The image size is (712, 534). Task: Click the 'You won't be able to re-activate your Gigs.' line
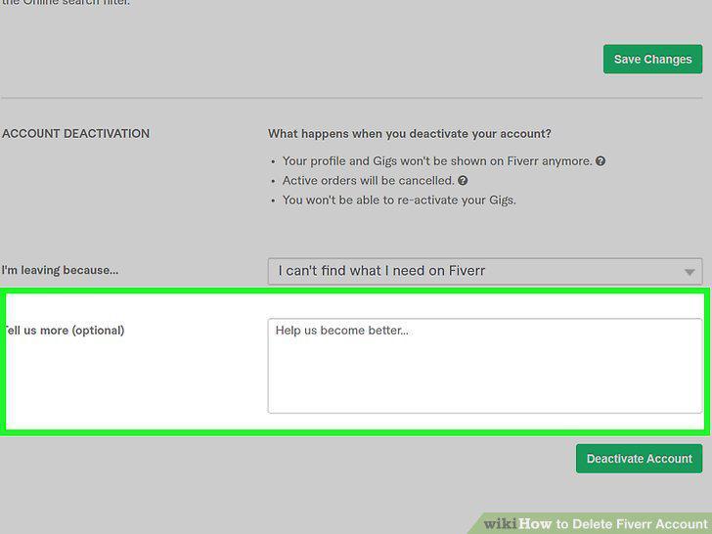pos(399,200)
